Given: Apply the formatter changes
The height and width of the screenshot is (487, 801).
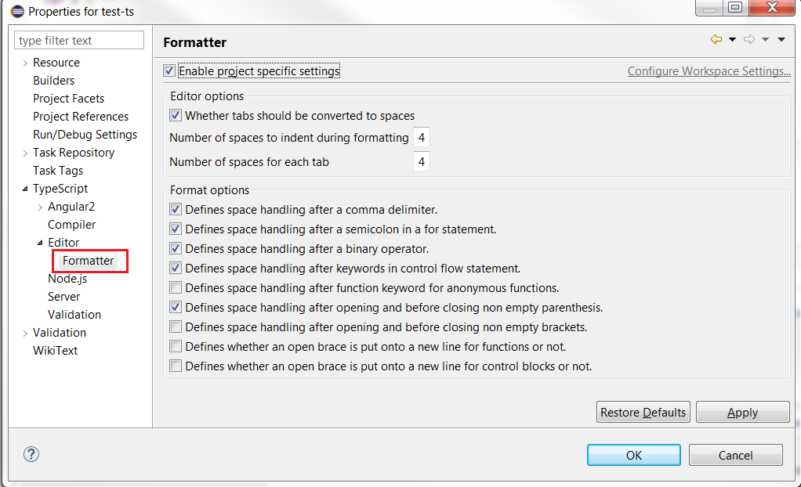Looking at the screenshot, I should tap(741, 412).
